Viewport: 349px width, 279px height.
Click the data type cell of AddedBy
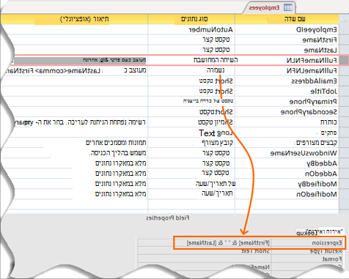click(191, 163)
